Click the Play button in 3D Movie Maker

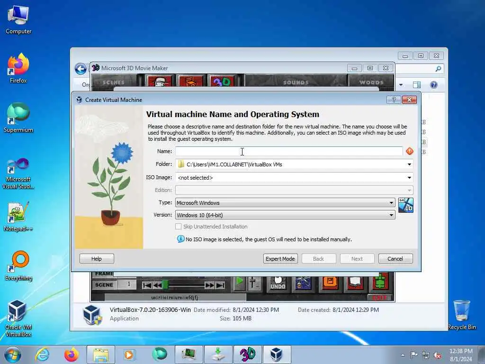point(239,282)
